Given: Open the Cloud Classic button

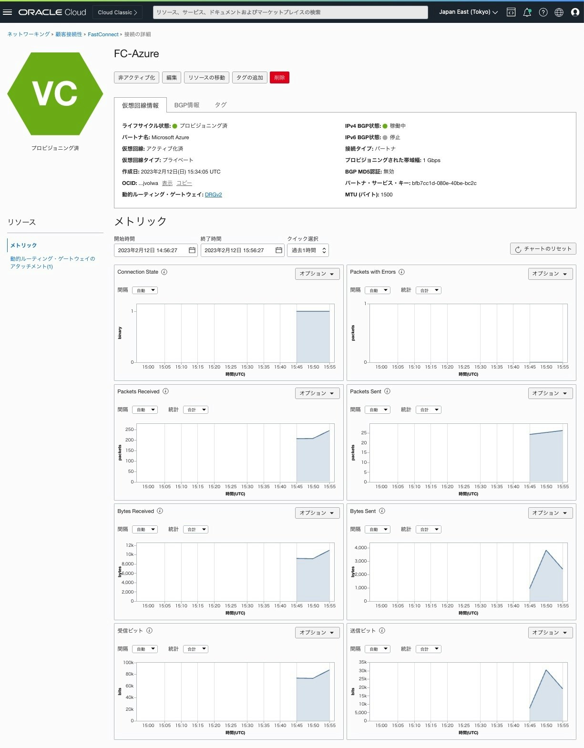Looking at the screenshot, I should point(117,12).
